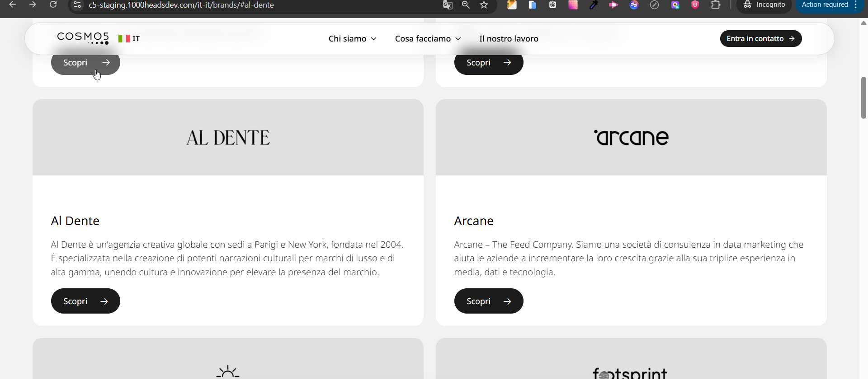This screenshot has width=868, height=379.
Task: Open the purple screen-capture extension
Action: coord(675,5)
